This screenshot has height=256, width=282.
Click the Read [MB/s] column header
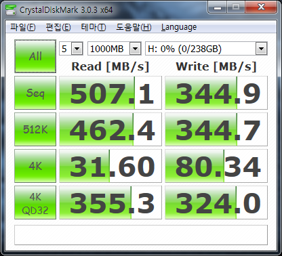pyautogui.click(x=110, y=66)
